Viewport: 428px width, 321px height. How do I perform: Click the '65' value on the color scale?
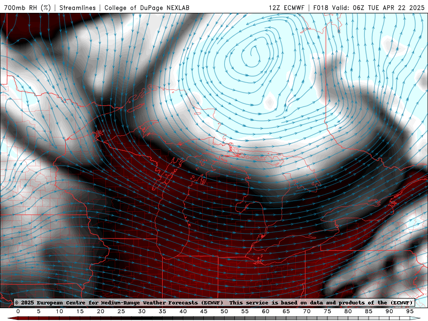[286, 311]
